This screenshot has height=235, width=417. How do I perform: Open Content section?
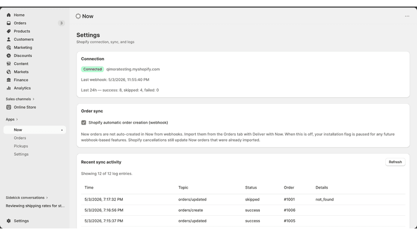(21, 64)
